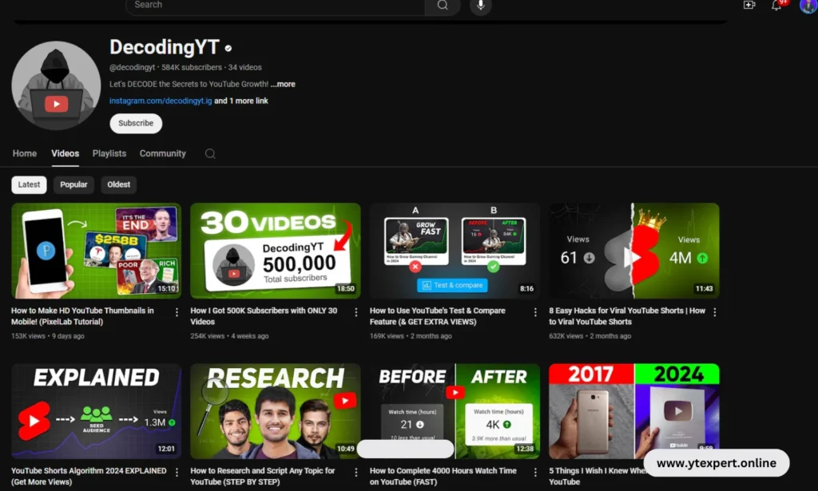Play the Test & Compare Feature video thumbnail
818x491 pixels.
click(x=455, y=251)
